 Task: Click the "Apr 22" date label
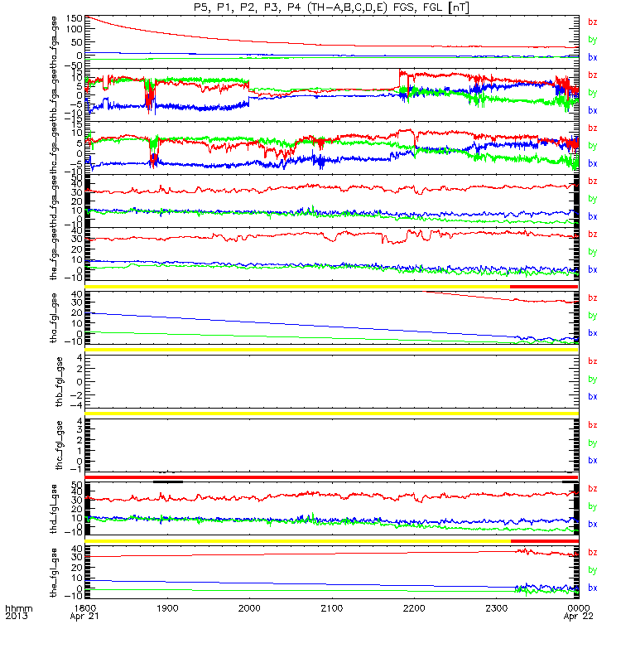click(x=579, y=617)
